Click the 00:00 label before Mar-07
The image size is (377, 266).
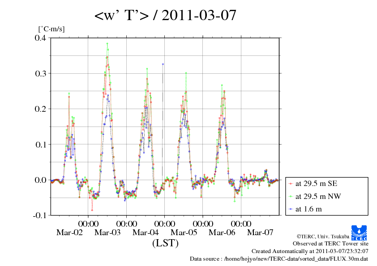[x=241, y=224]
